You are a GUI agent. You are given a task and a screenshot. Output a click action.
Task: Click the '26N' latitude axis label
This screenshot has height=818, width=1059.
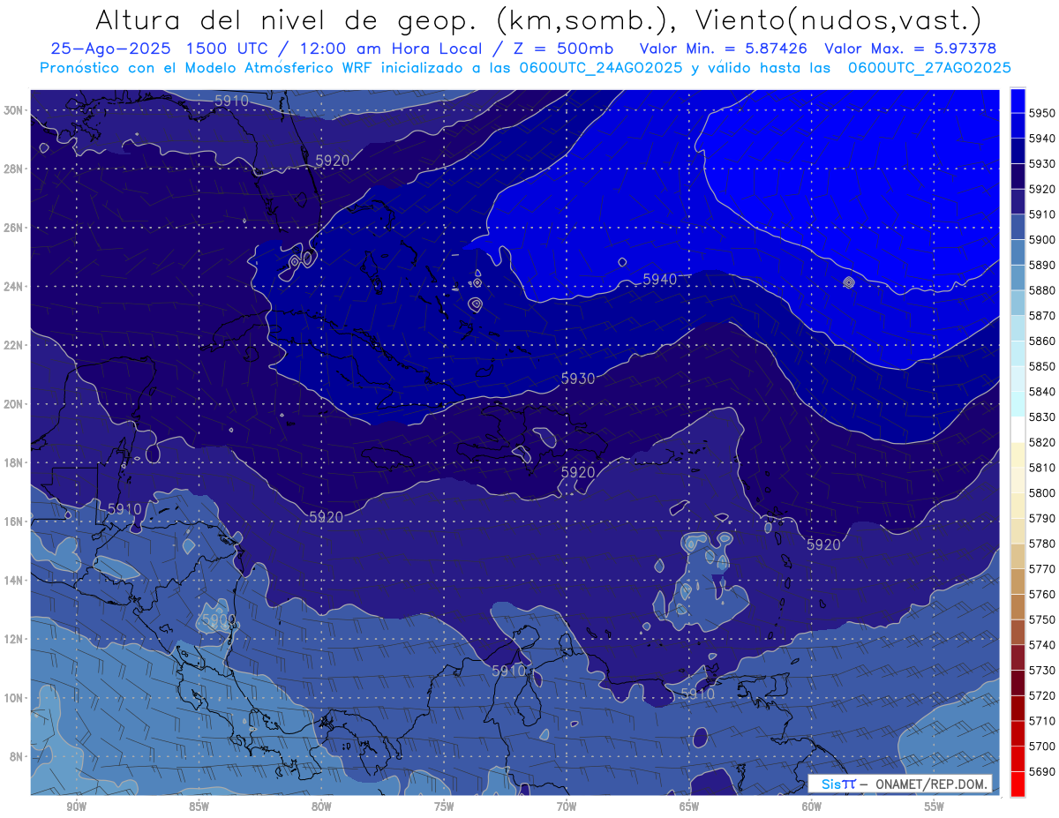pos(14,228)
